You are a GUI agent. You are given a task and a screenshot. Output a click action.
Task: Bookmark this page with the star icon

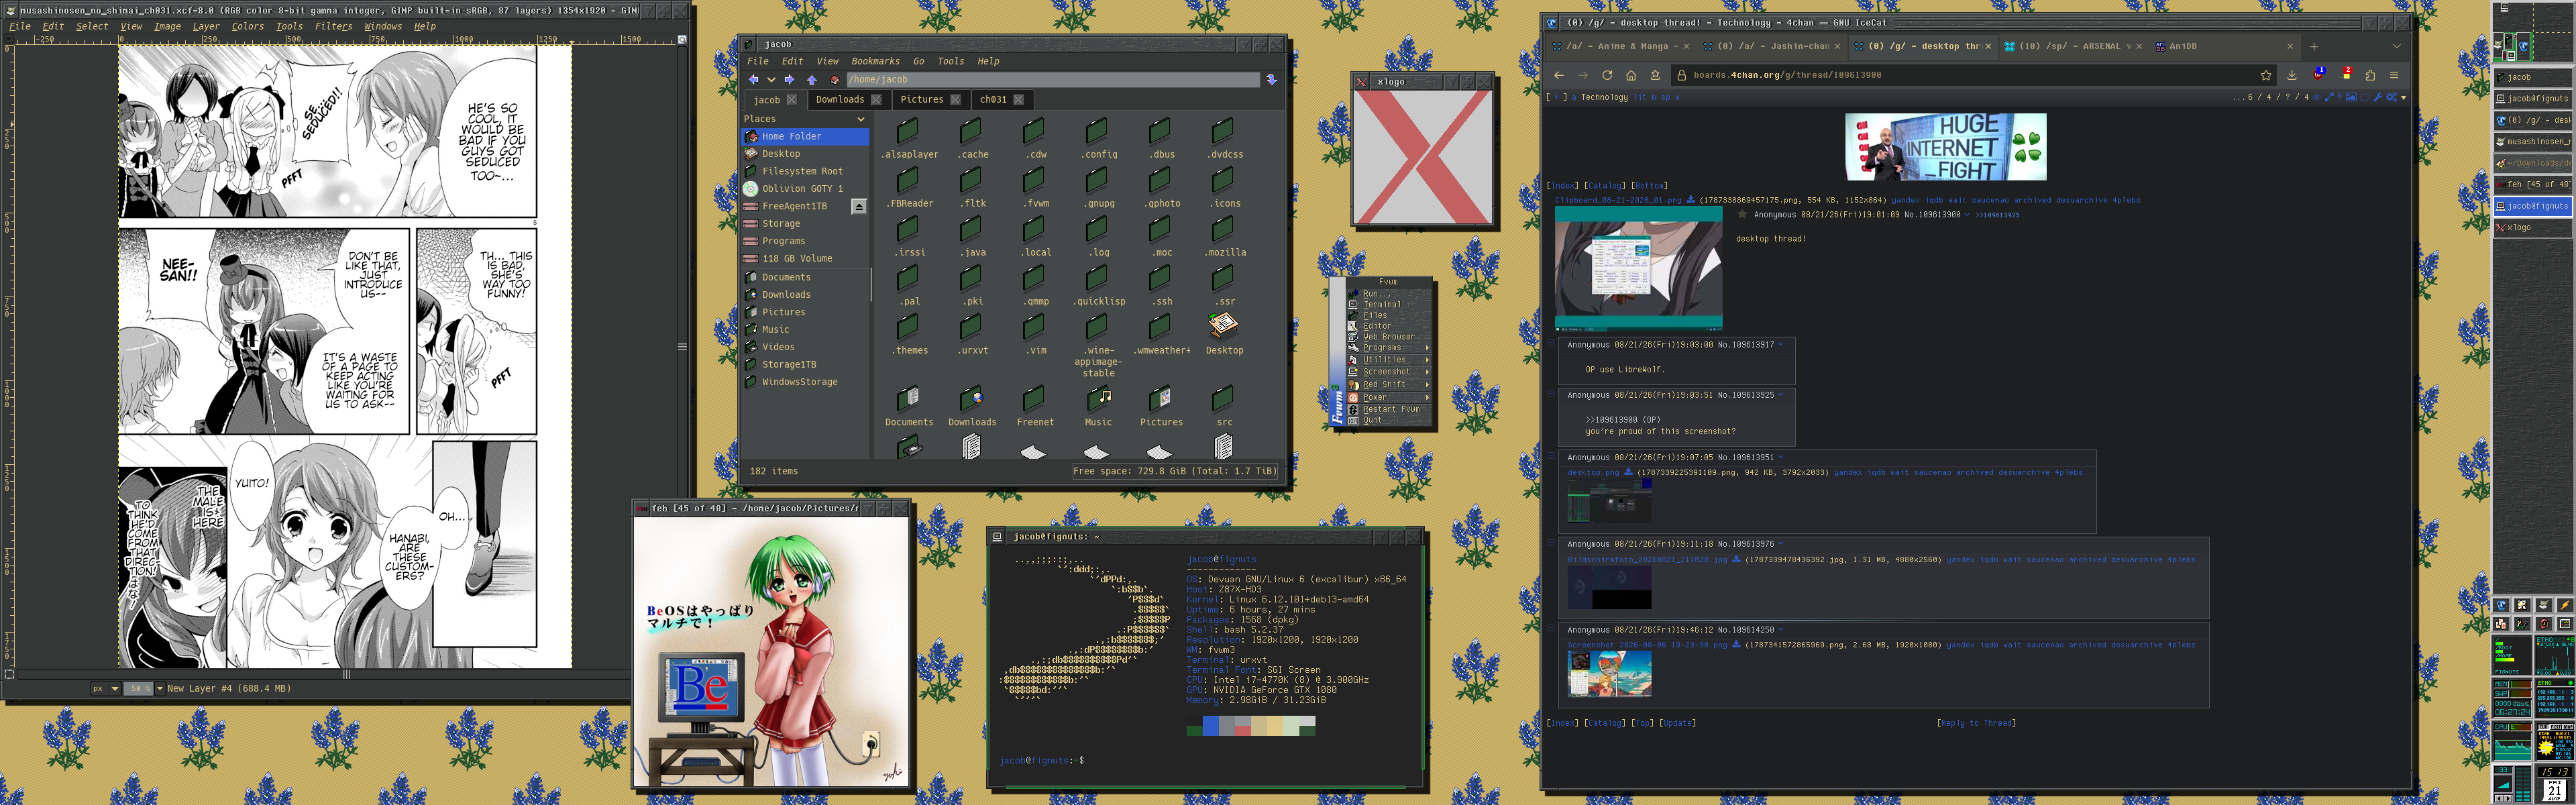click(2266, 75)
